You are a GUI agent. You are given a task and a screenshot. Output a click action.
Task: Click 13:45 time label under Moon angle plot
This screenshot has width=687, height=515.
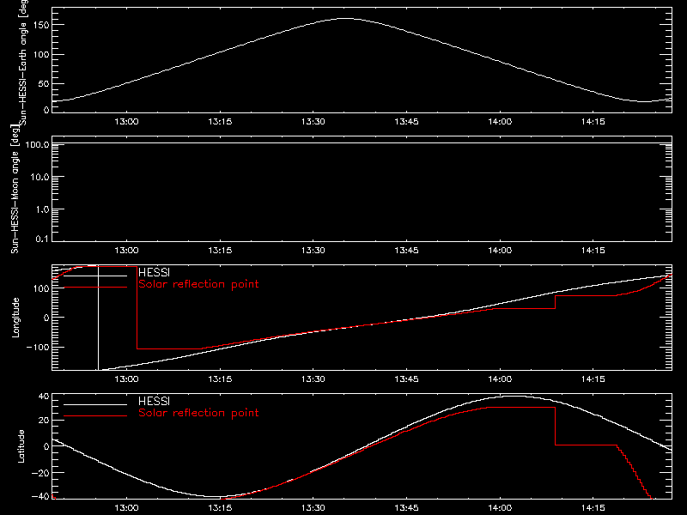pos(406,251)
